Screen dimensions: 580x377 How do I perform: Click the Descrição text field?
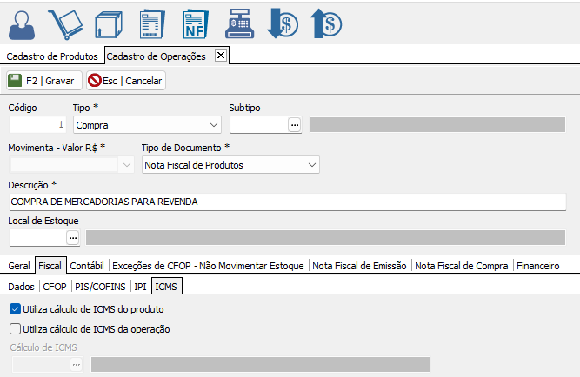coord(287,202)
